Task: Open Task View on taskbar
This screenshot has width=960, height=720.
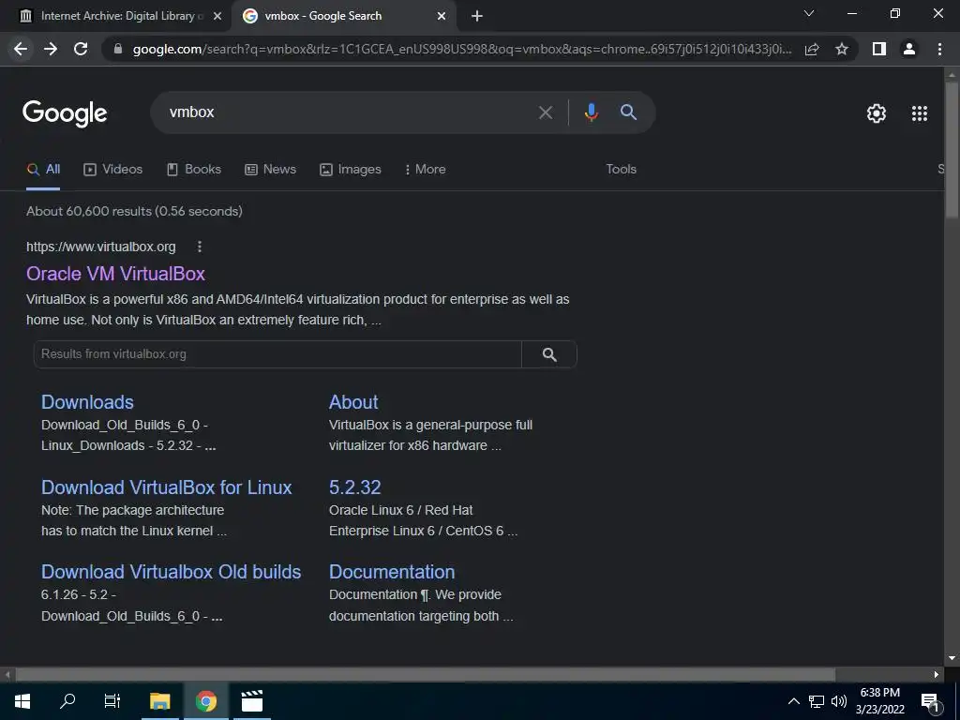Action: 112,701
